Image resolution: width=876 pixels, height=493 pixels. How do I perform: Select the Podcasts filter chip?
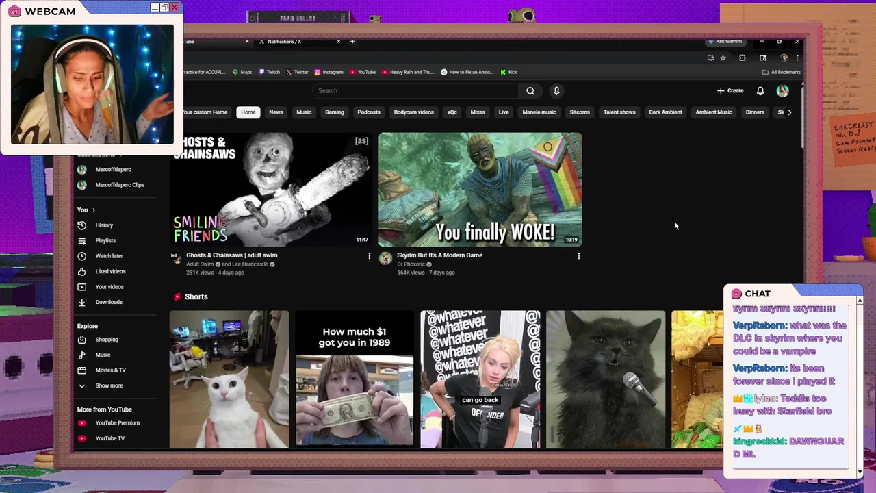[369, 112]
